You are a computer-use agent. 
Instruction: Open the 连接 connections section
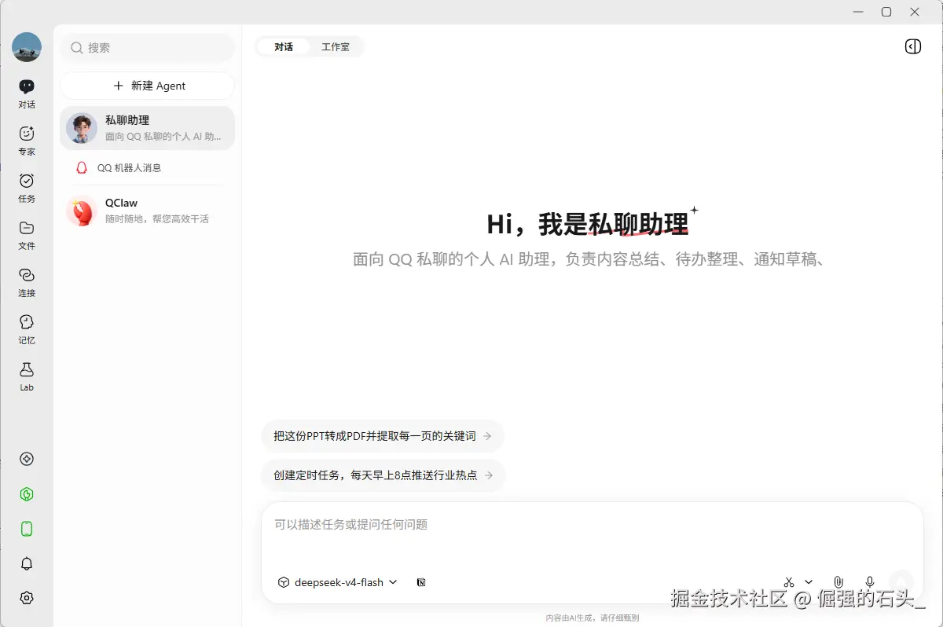click(x=27, y=281)
